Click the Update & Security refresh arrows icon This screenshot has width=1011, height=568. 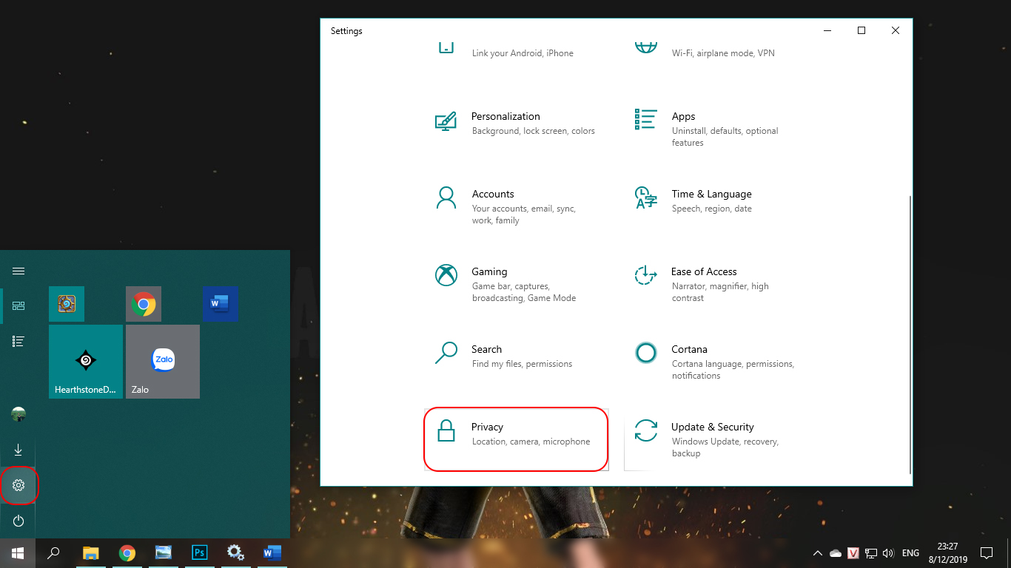coord(646,430)
